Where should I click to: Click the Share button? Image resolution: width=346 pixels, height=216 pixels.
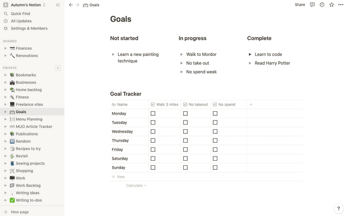tap(300, 5)
